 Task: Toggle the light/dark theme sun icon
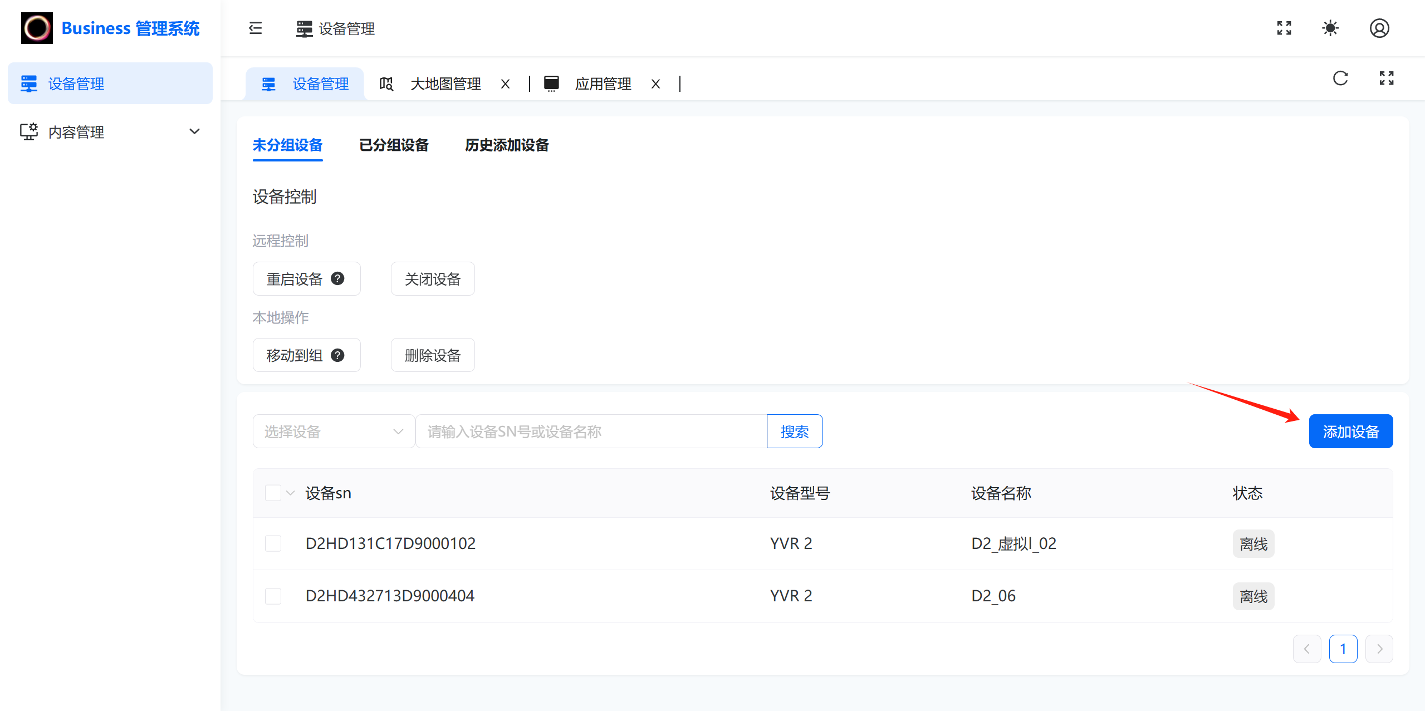1330,28
